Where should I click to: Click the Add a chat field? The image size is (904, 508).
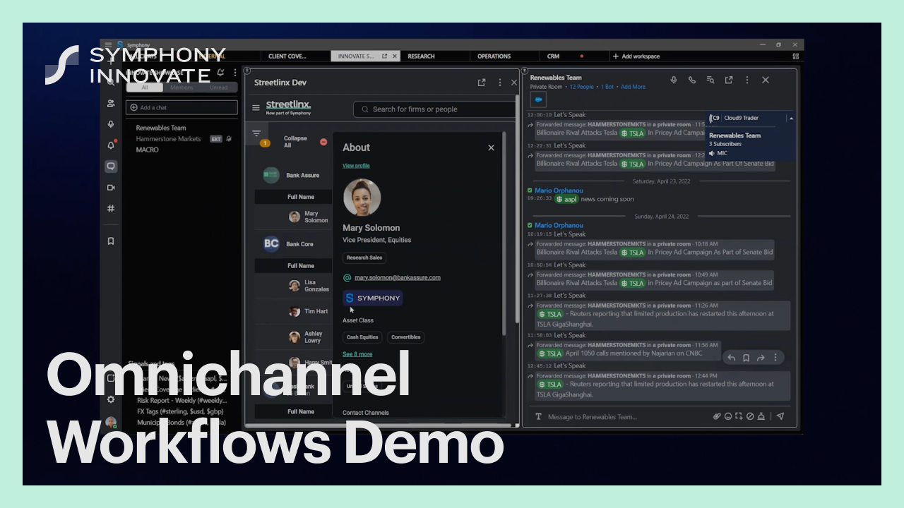[182, 107]
